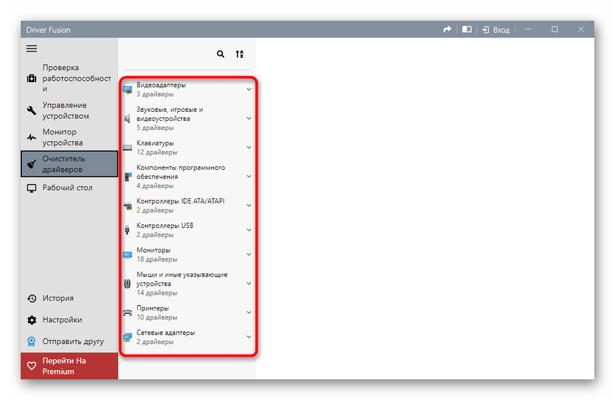Viewport: 615px width, 400px height.
Task: Click the gear icon beside Настройки
Action: (x=31, y=320)
